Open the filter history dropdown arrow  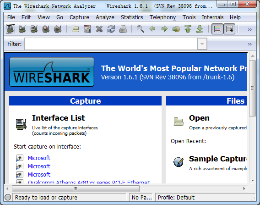click(202, 44)
